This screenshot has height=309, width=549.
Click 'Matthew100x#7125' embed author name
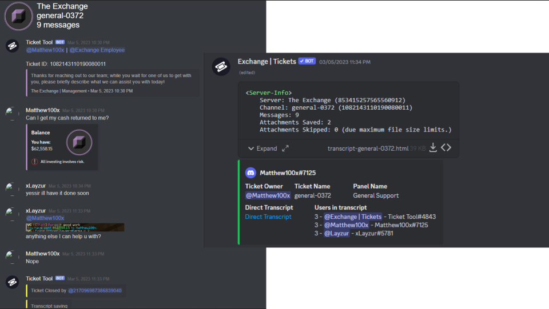[288, 172]
